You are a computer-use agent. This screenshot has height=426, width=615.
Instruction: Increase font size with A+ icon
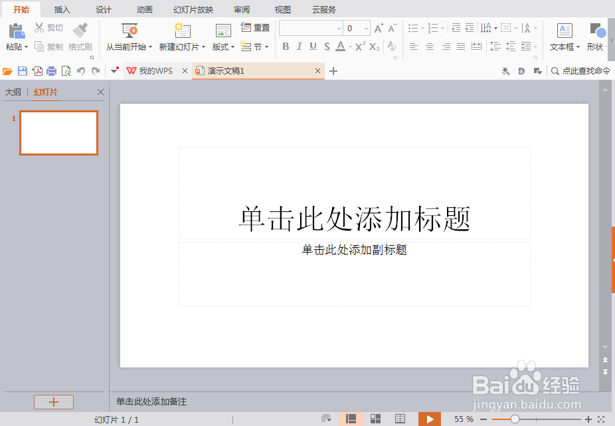pos(379,29)
